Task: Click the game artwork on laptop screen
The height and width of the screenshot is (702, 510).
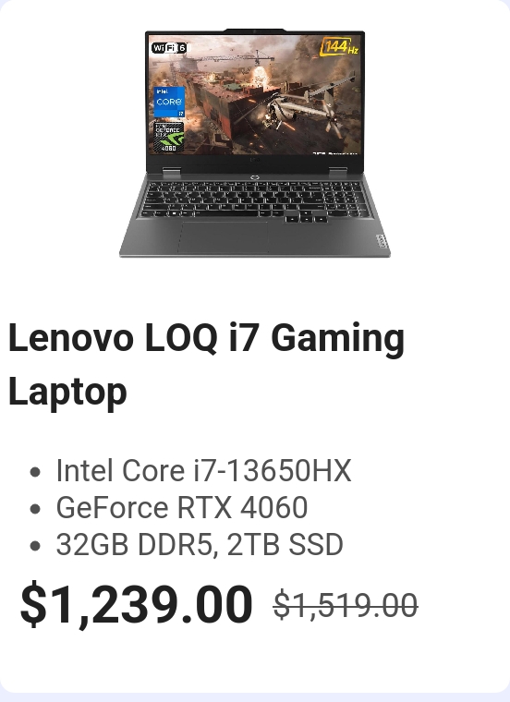Action: click(x=255, y=95)
